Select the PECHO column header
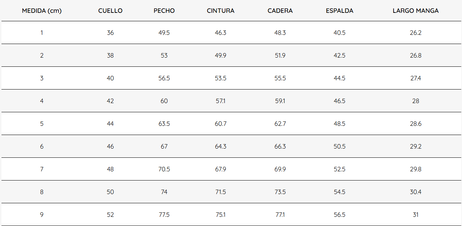 point(164,11)
